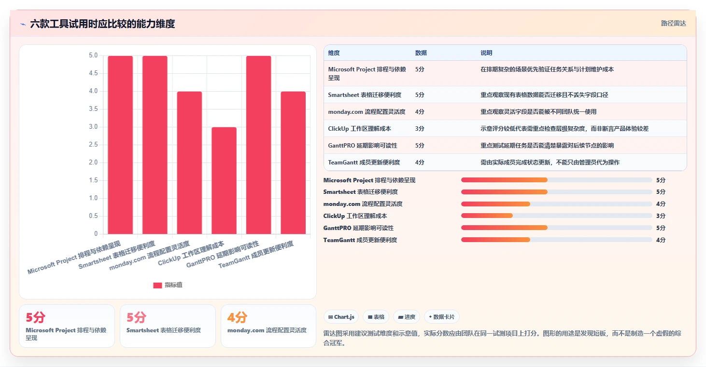
Task: Click the ClickUp progress bar
Action: [x=556, y=216]
